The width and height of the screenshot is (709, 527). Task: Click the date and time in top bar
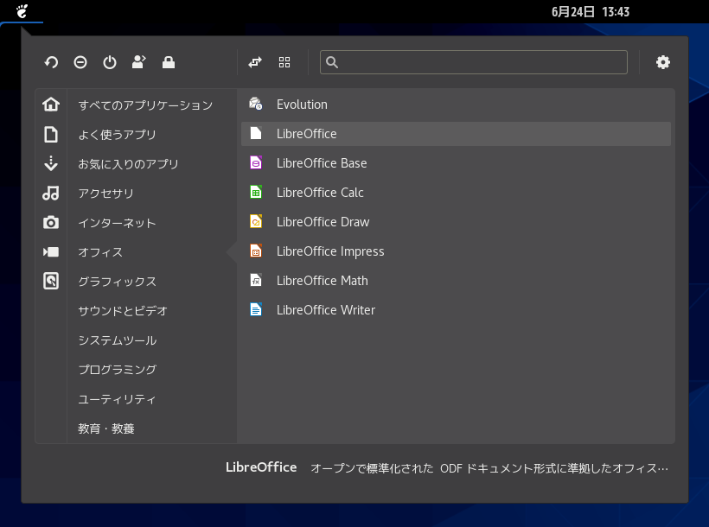(x=590, y=12)
